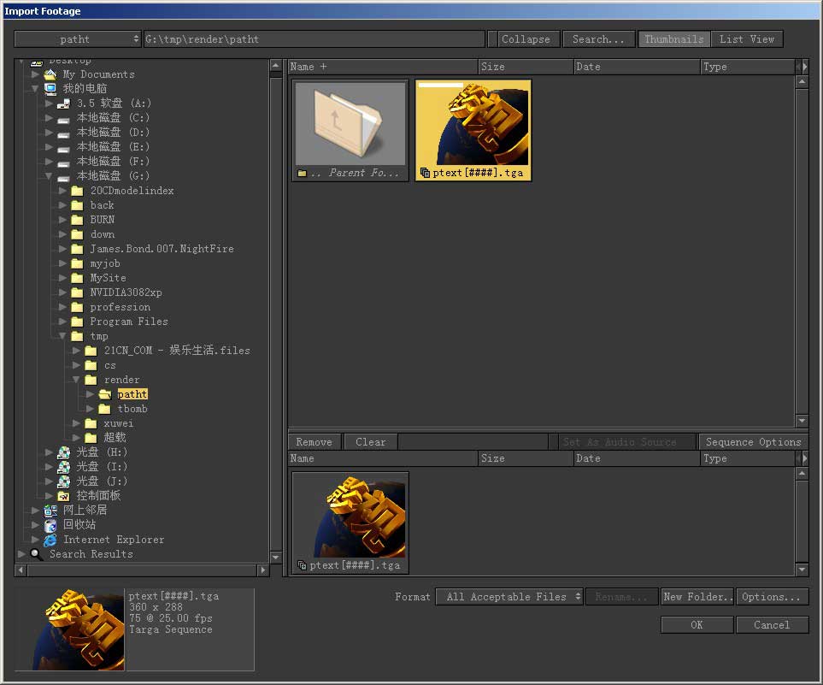
Task: Click the CD drive (H:) icon
Action: coord(63,452)
